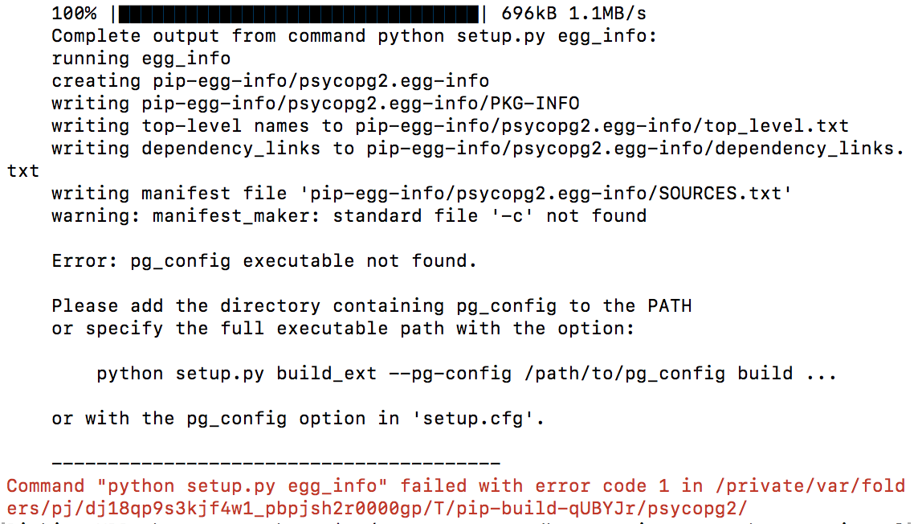Click the 'or specify the full executable path' line
This screenshot has height=524, width=914.
(343, 329)
